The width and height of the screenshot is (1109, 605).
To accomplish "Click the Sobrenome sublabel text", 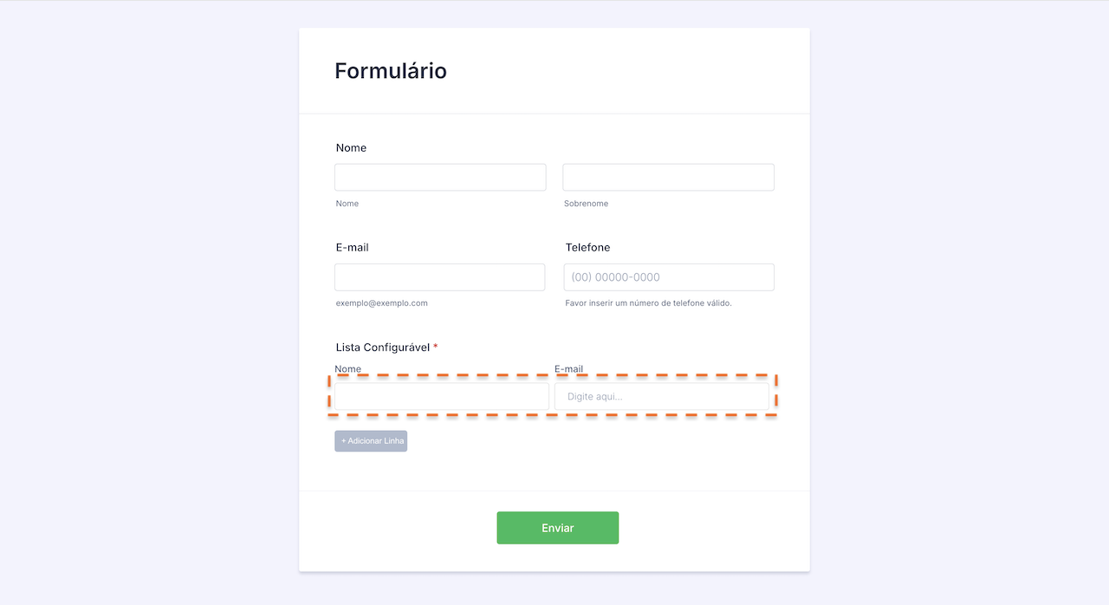I will click(x=586, y=204).
